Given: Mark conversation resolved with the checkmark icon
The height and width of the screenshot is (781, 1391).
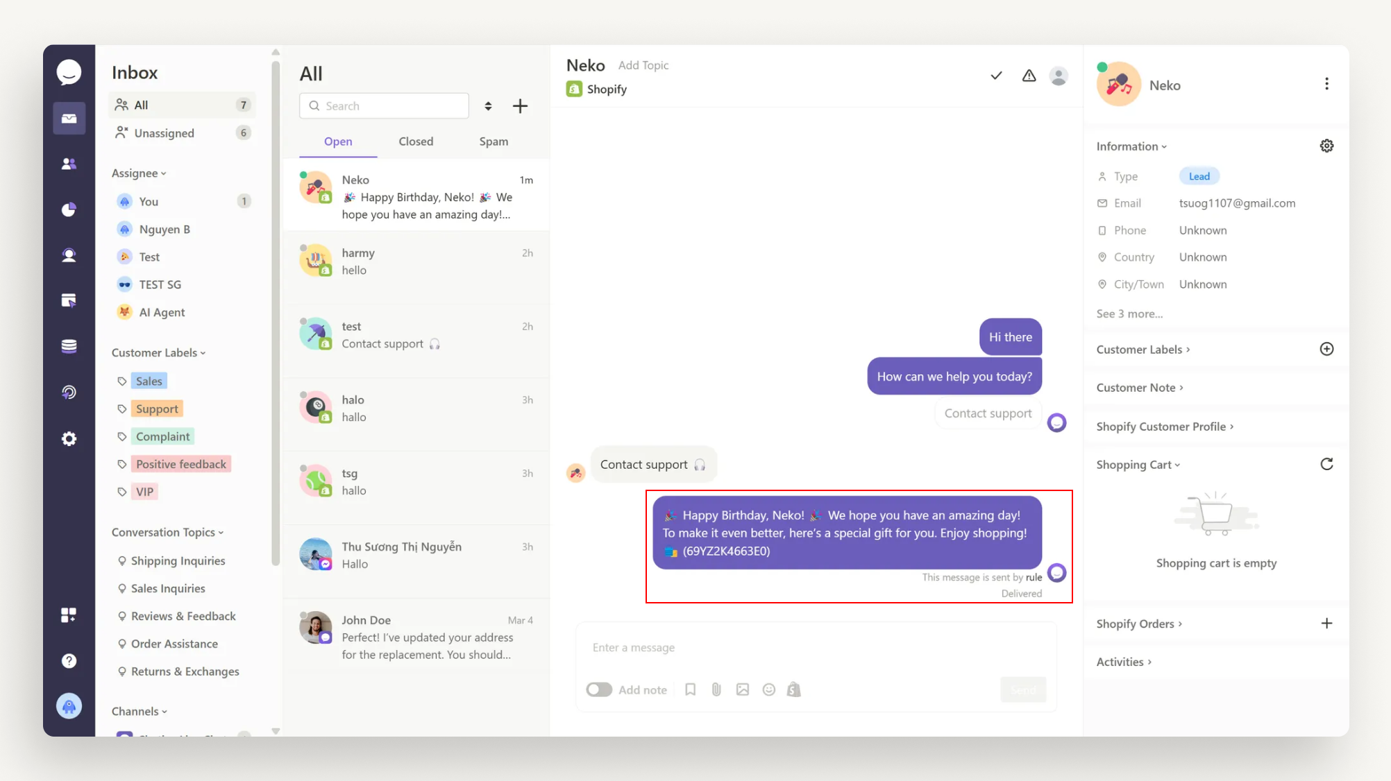Looking at the screenshot, I should 996,76.
